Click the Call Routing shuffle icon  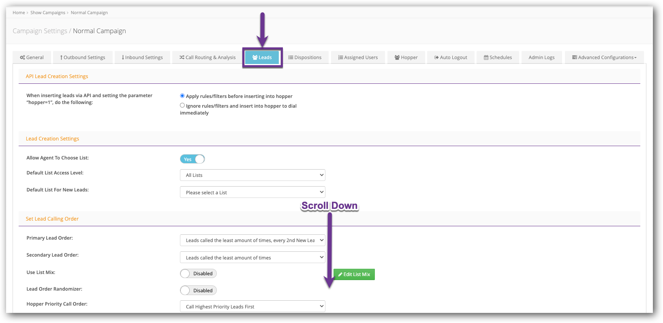point(182,57)
